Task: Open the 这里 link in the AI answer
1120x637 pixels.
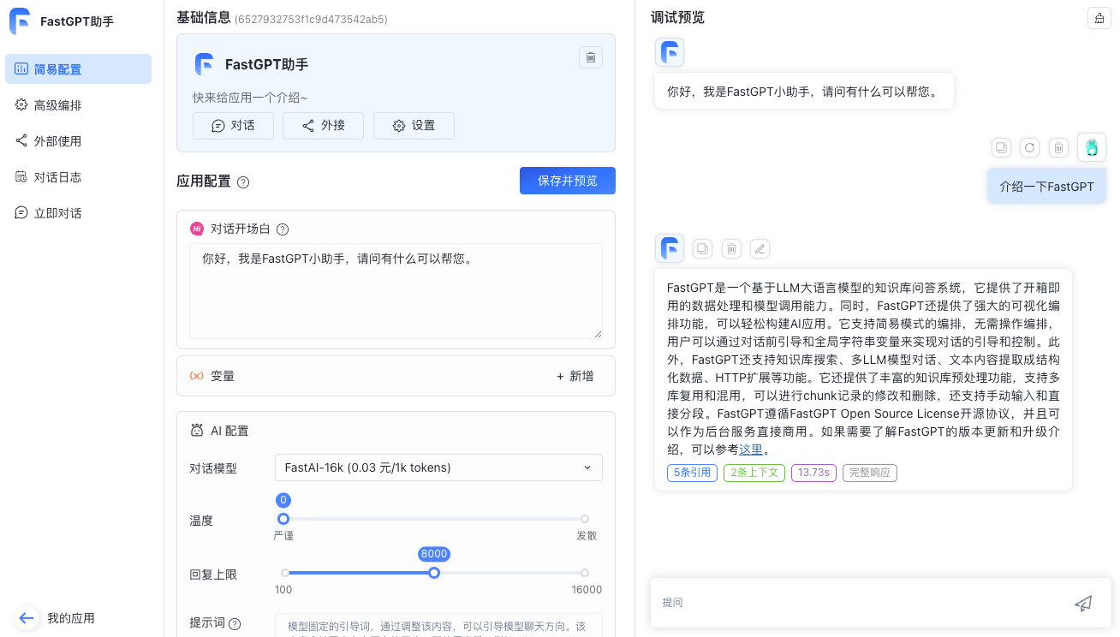Action: [x=751, y=449]
